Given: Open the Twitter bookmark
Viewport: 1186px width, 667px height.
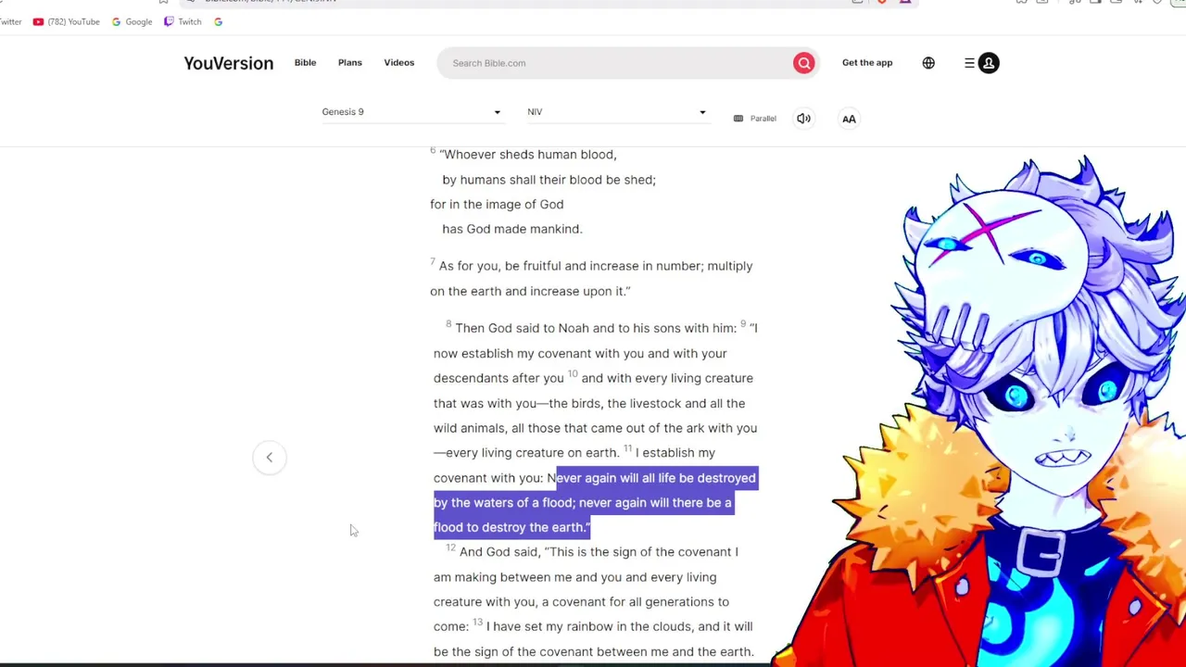Looking at the screenshot, I should (10, 21).
